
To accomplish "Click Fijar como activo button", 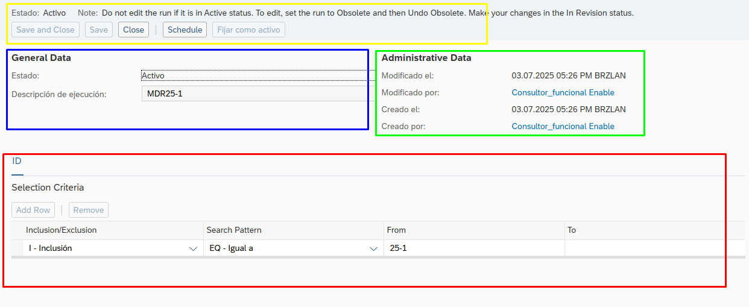I will click(x=248, y=30).
